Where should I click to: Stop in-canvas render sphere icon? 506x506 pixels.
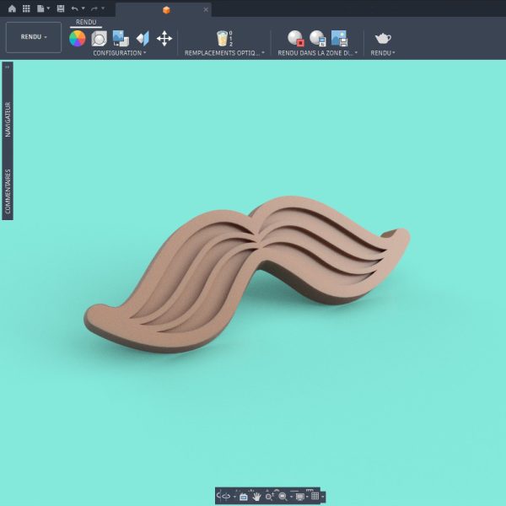[296, 38]
